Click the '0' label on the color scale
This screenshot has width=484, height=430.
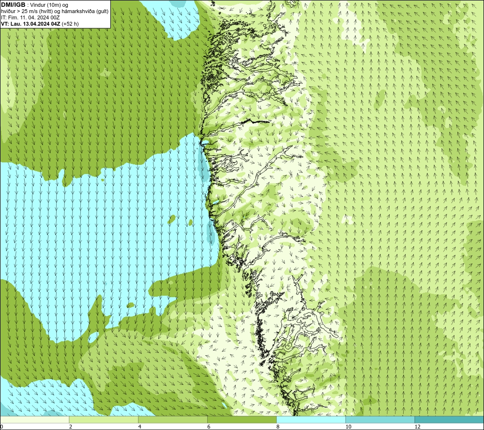coord(1,427)
